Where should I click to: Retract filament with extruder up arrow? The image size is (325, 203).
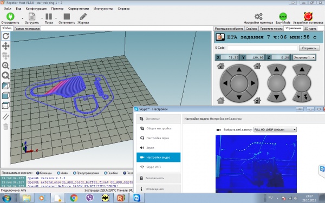[302, 70]
